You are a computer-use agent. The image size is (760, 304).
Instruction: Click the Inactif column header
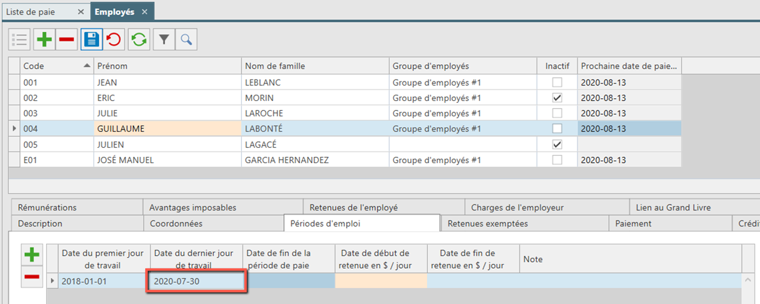tap(557, 65)
